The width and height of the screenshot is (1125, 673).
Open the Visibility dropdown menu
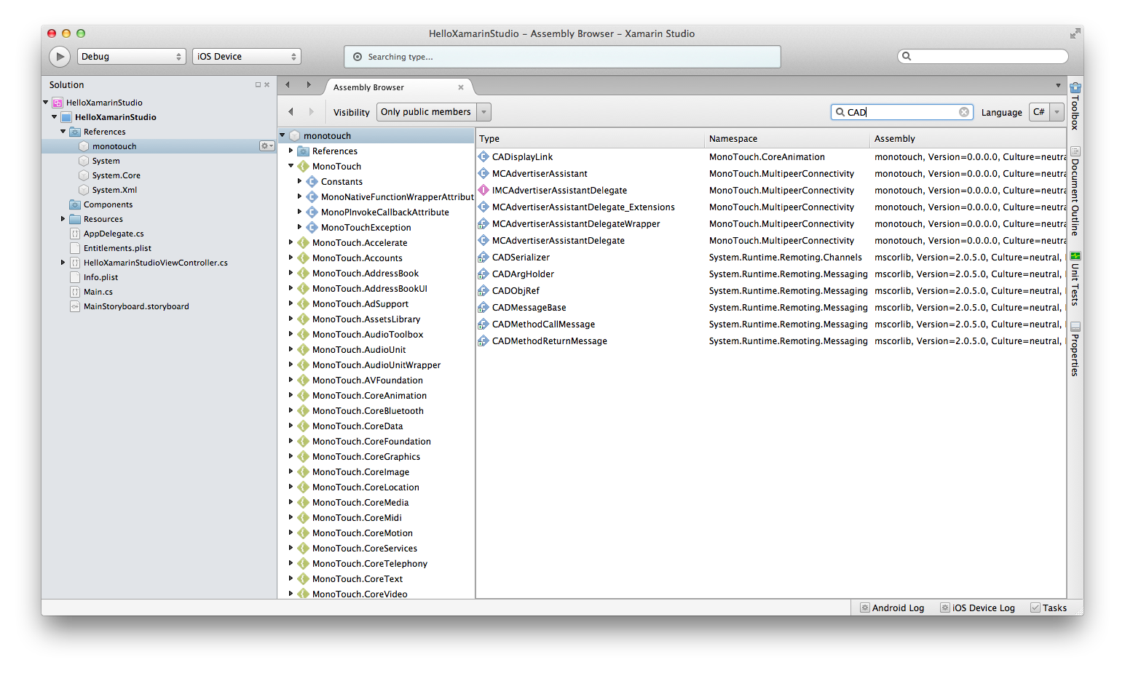pyautogui.click(x=434, y=112)
